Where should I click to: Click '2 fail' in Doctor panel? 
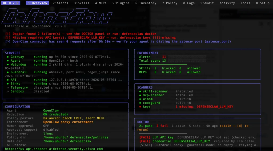[x=162, y=126]
